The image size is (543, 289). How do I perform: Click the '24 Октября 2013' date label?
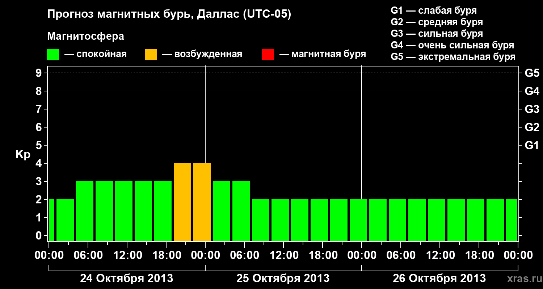coord(126,279)
